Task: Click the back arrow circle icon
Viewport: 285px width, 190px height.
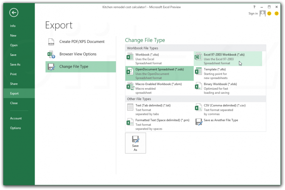Action: (x=14, y=13)
